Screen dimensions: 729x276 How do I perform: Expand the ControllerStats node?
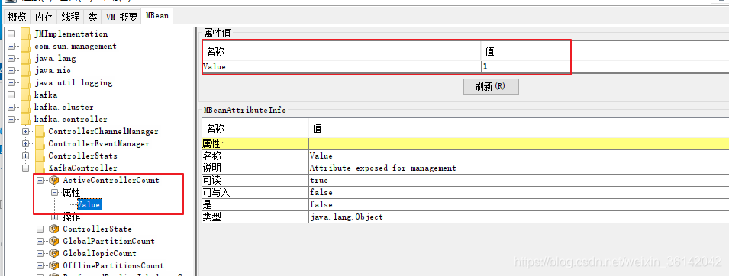[25, 156]
